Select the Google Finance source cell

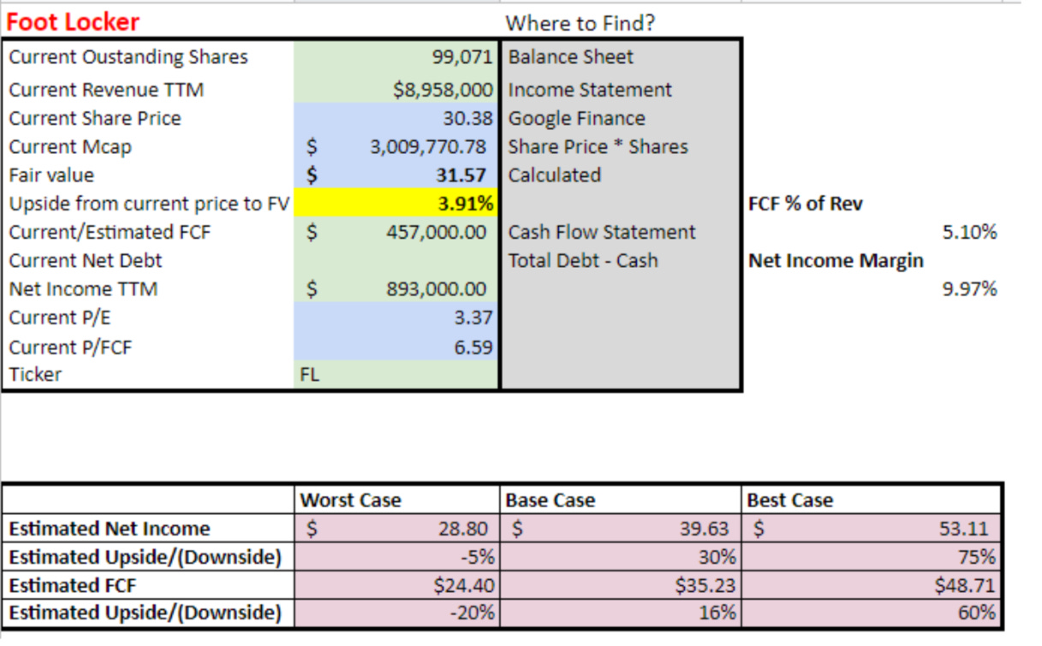point(621,117)
